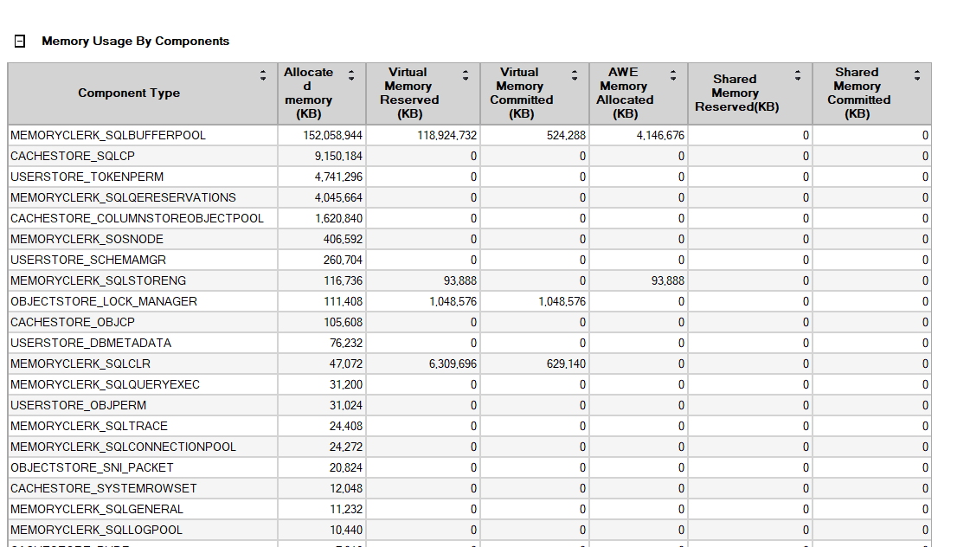Image resolution: width=970 pixels, height=547 pixels.
Task: Click allocated memory value 20,824
Action: pyautogui.click(x=346, y=467)
